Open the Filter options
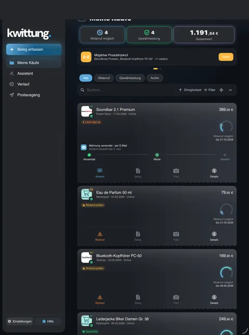This screenshot has width=249, height=335. click(x=210, y=90)
